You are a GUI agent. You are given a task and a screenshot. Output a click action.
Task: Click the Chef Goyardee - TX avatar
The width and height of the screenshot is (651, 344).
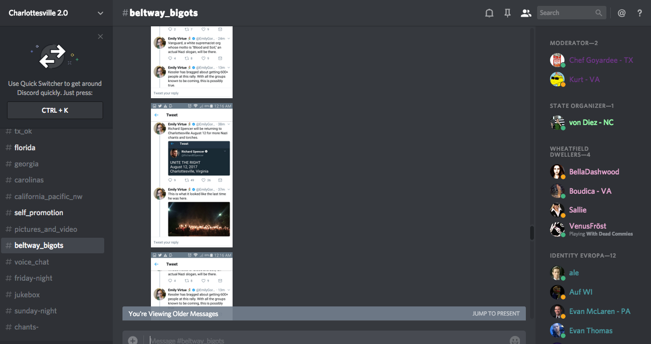pyautogui.click(x=557, y=60)
